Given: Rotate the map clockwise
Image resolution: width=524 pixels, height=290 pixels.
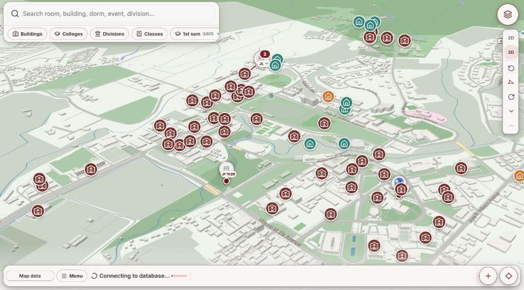Looking at the screenshot, I should tap(511, 97).
